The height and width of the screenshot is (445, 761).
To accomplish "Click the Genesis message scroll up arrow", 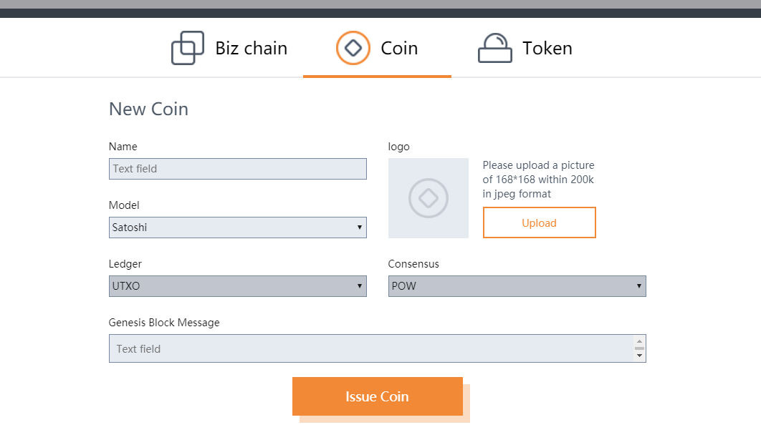I will [x=639, y=341].
